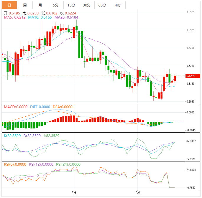Switch to the 周 weekly tab
Screen dimensions: 202x198
[x=25, y=5]
